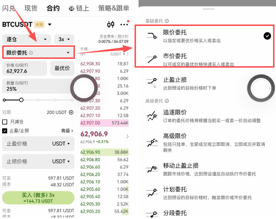Select the 追逐限价 order type icon
276x219 pixels.
pyautogui.click(x=152, y=116)
